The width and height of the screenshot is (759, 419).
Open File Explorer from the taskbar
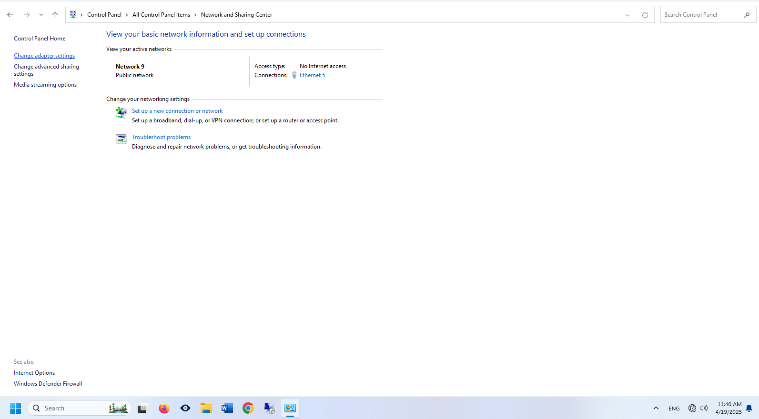pyautogui.click(x=206, y=409)
